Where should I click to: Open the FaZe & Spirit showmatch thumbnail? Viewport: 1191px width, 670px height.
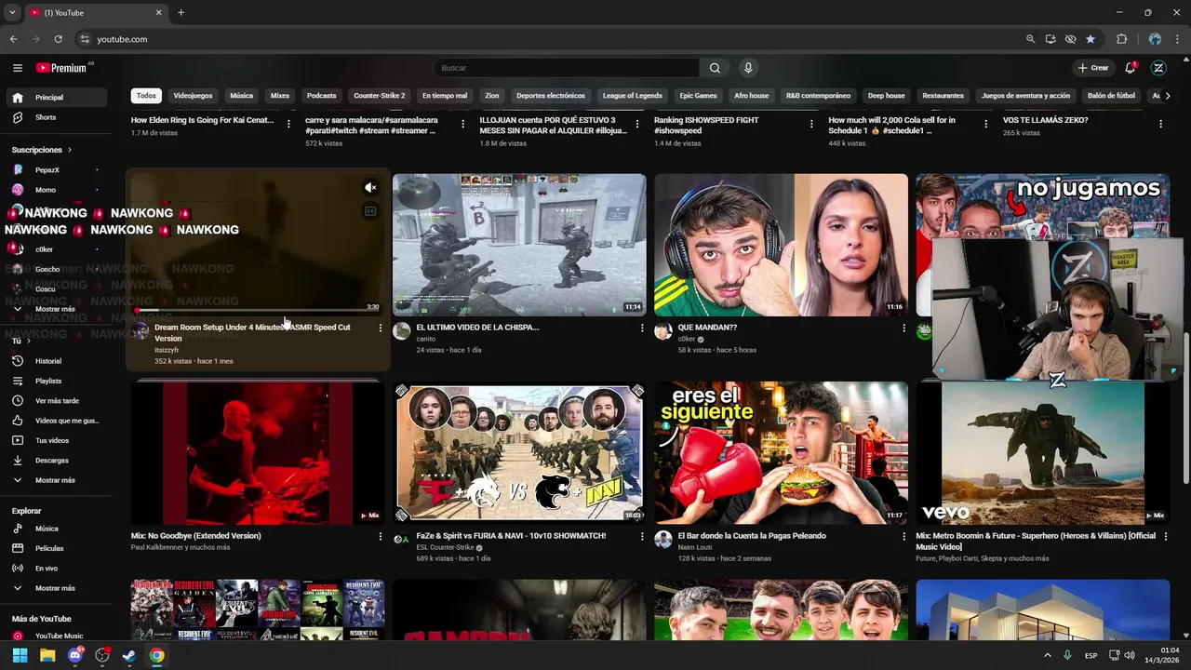tap(519, 453)
